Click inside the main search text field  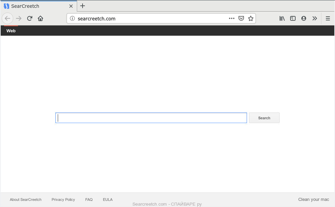[x=151, y=118]
